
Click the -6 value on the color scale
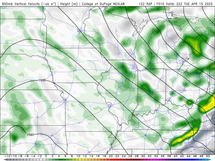pyautogui.click(x=27, y=156)
